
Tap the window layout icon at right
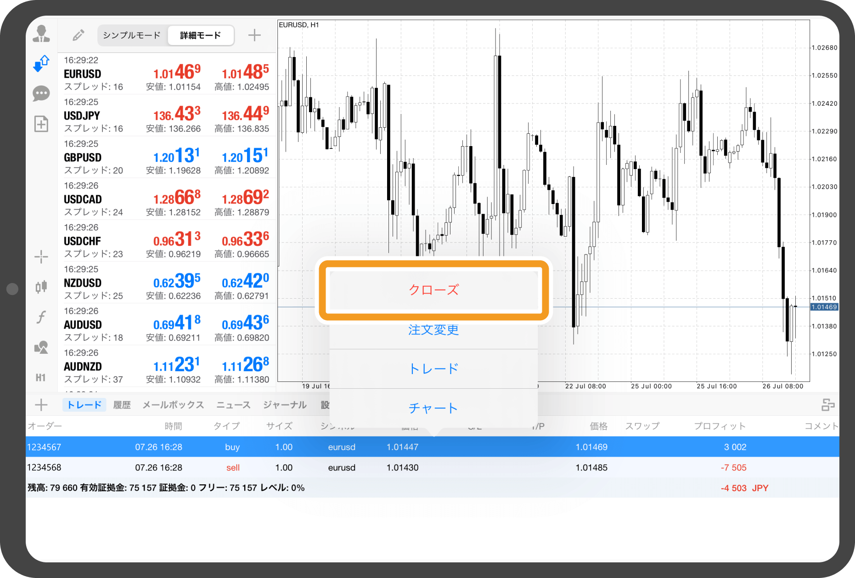(x=827, y=405)
